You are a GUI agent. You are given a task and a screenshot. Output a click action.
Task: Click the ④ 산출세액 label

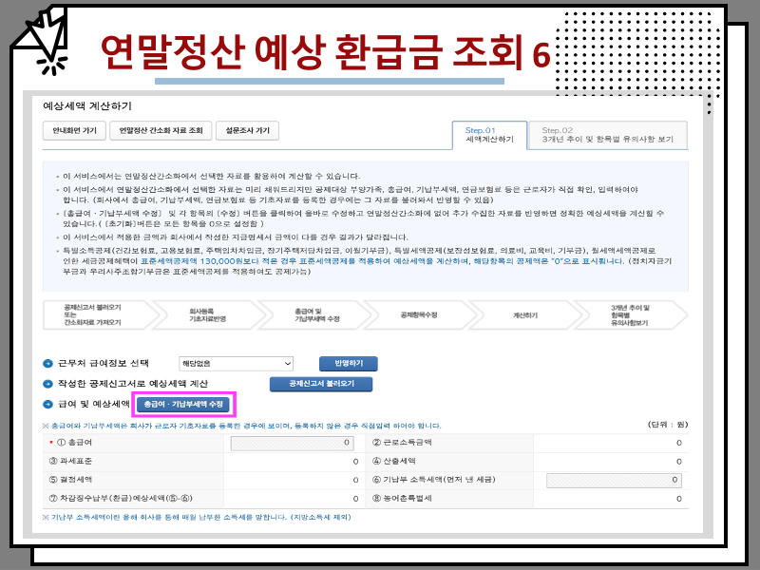click(x=393, y=461)
